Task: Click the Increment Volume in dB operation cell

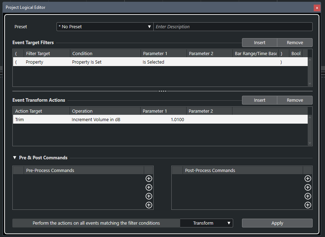Action: pyautogui.click(x=96, y=120)
